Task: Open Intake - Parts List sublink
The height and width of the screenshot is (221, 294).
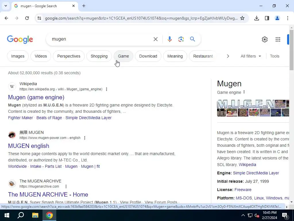Action: pyautogui.click(x=46, y=166)
